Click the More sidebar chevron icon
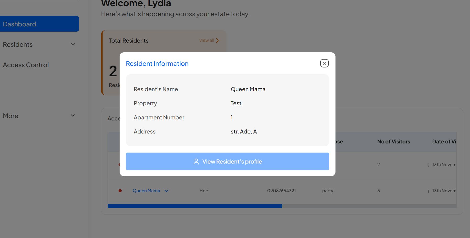The height and width of the screenshot is (238, 470). tap(73, 115)
